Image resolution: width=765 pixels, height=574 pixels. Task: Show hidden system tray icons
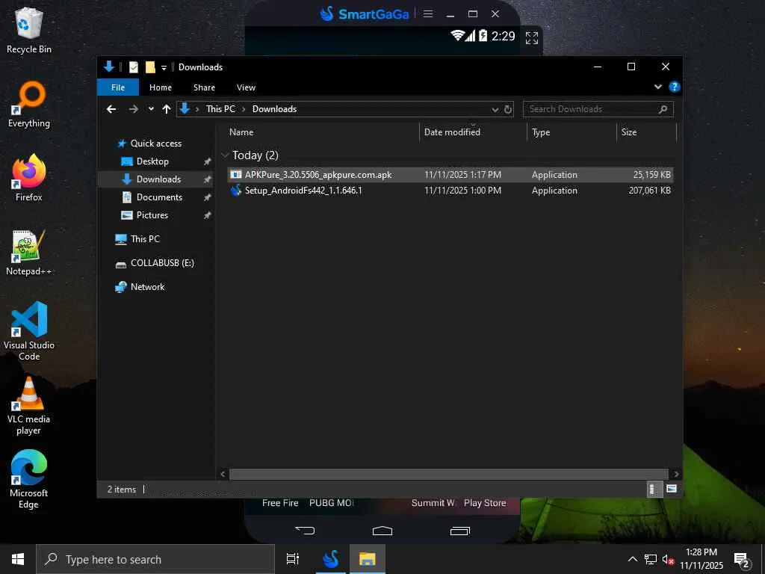click(x=632, y=559)
